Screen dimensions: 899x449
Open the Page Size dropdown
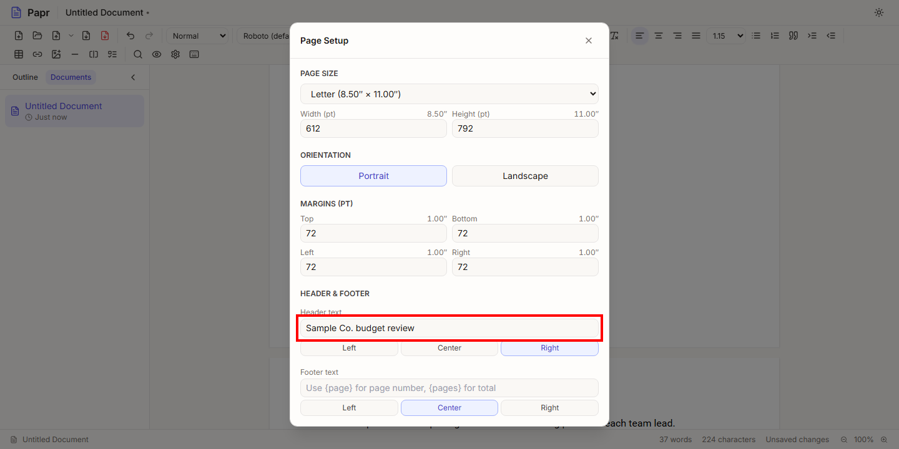(x=449, y=94)
